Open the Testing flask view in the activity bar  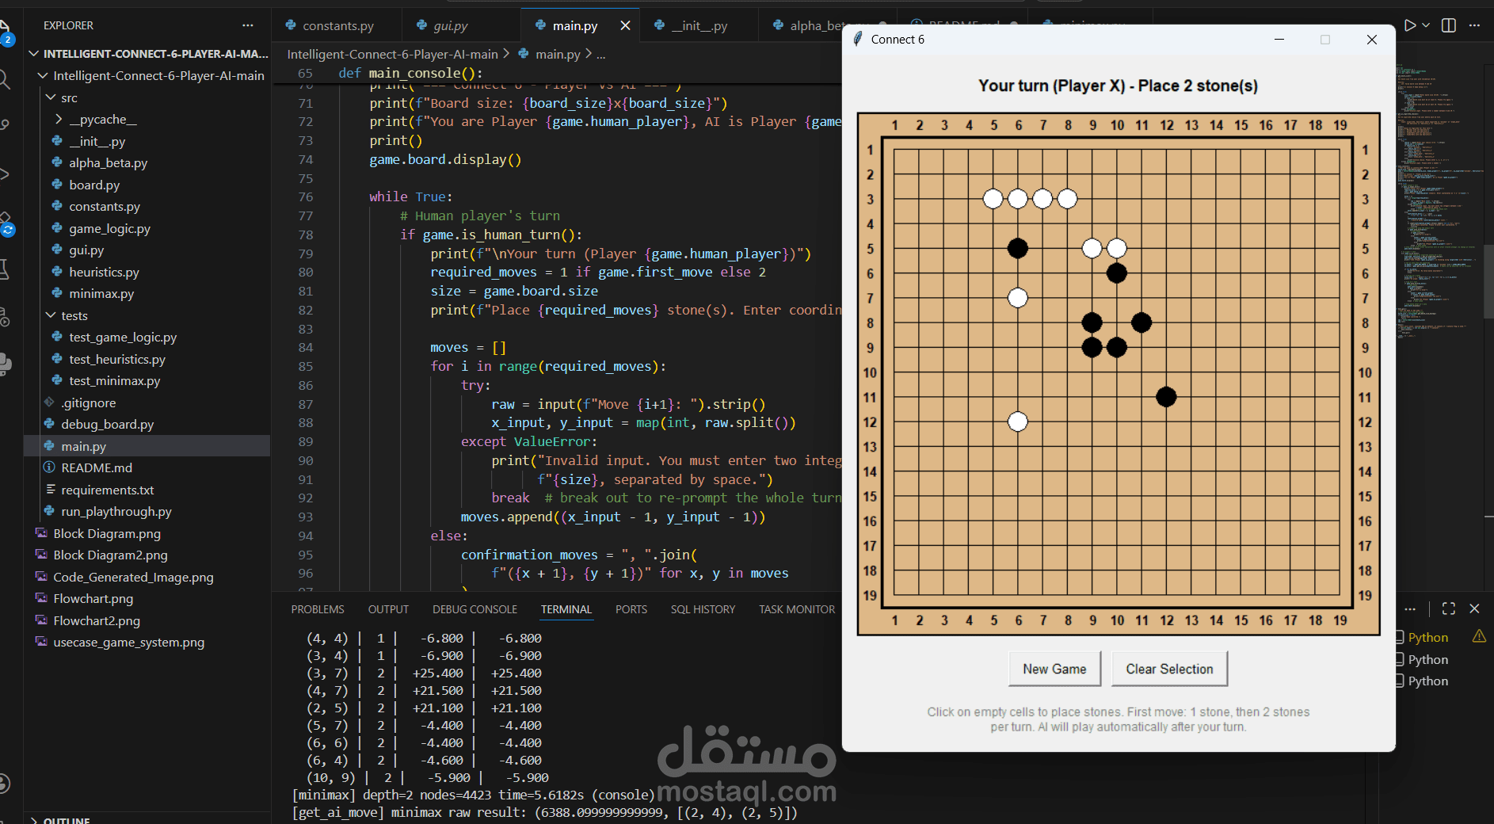[x=5, y=269]
